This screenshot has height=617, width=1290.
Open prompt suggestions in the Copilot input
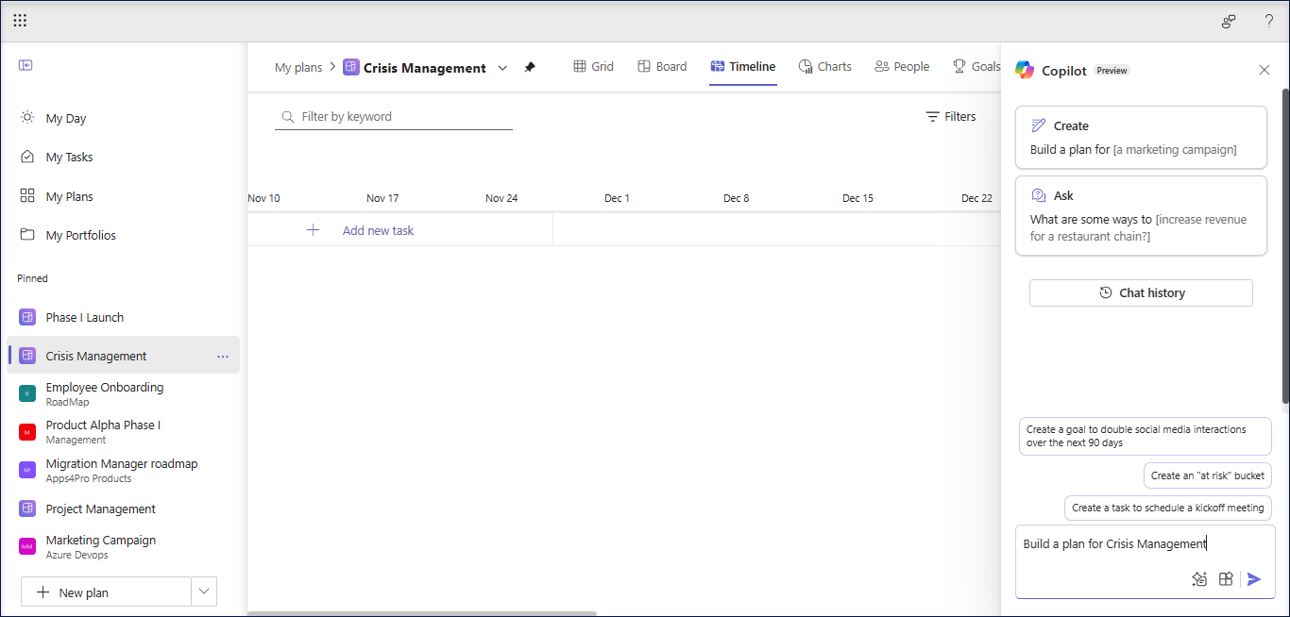(x=1199, y=578)
